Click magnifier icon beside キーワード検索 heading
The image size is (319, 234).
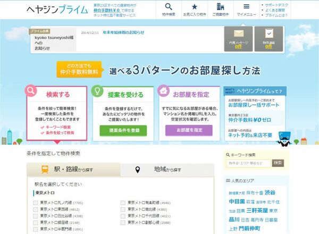[228, 155]
